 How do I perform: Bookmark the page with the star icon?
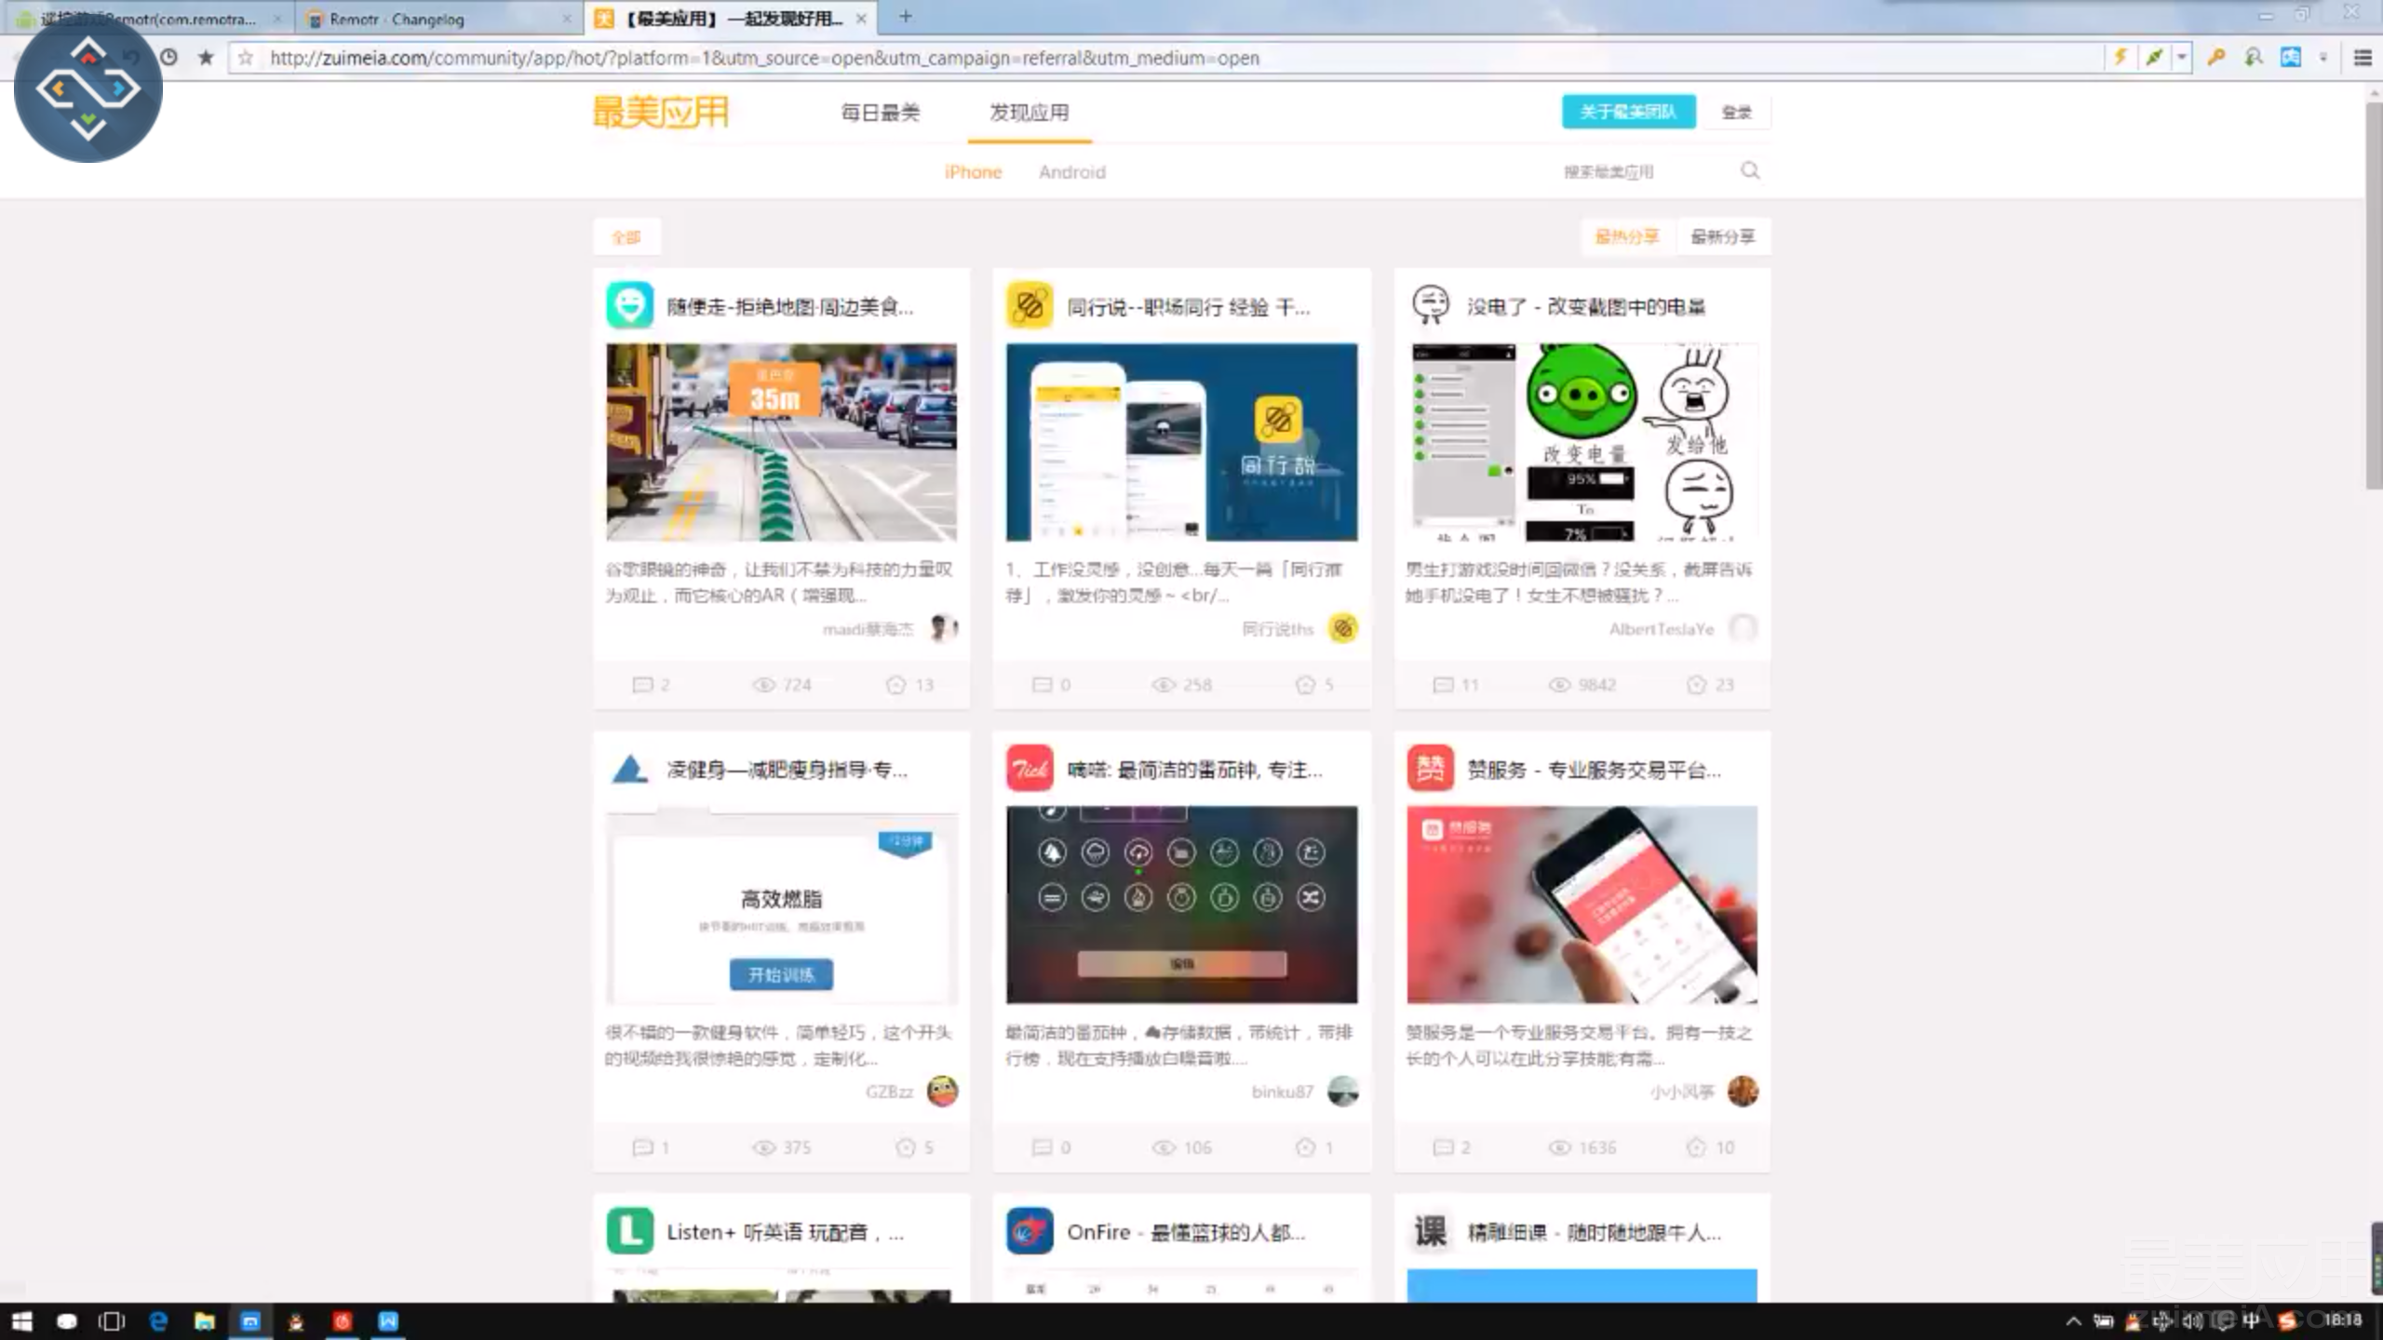[204, 58]
